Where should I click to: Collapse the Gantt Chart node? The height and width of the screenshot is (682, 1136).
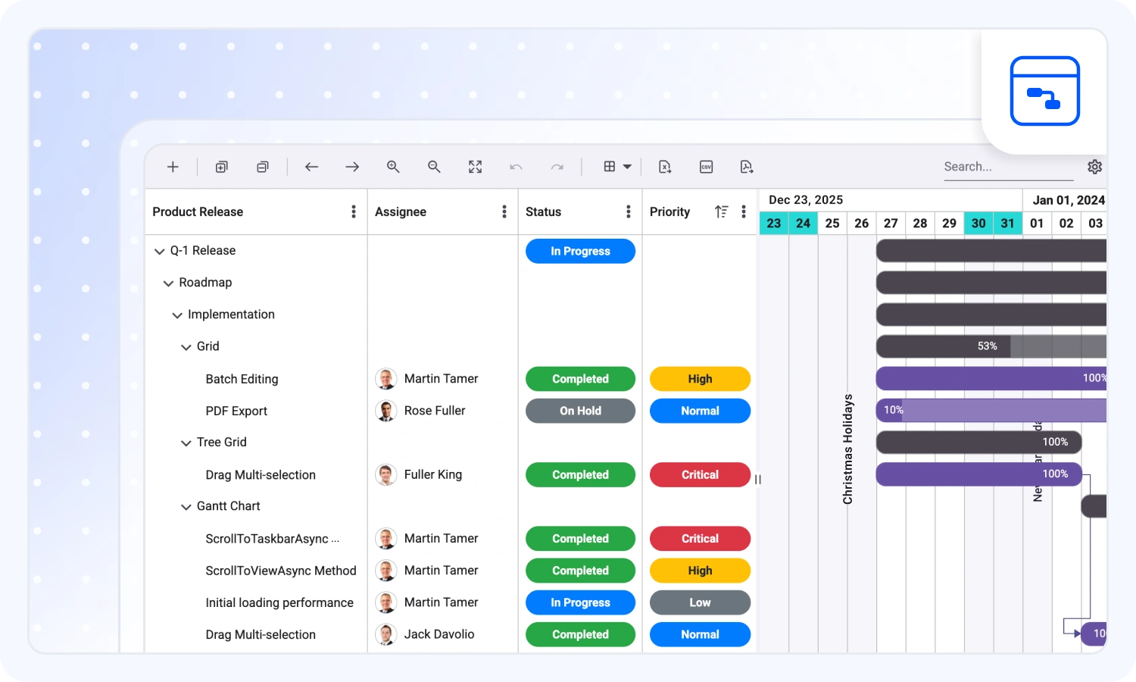click(x=186, y=506)
